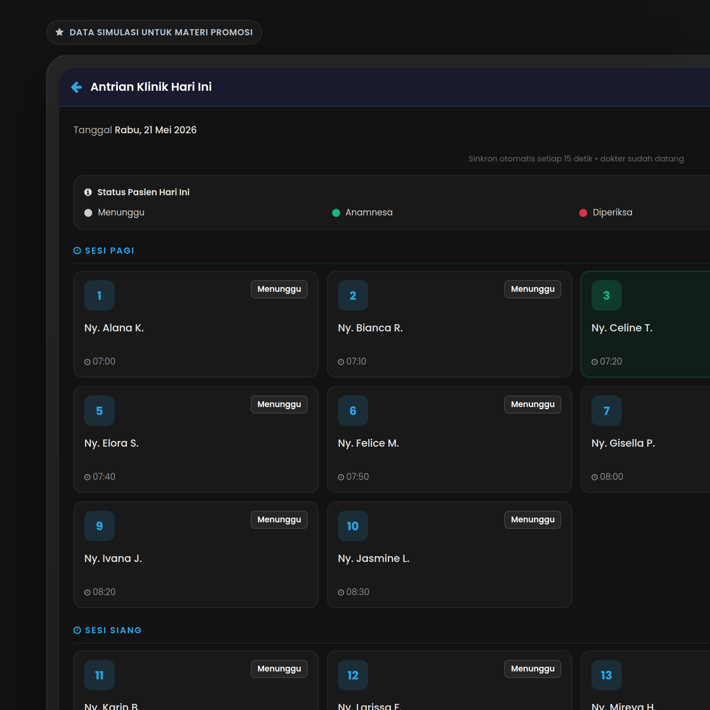Viewport: 710px width, 710px height.
Task: Click queue number 9 badge
Action: [99, 526]
